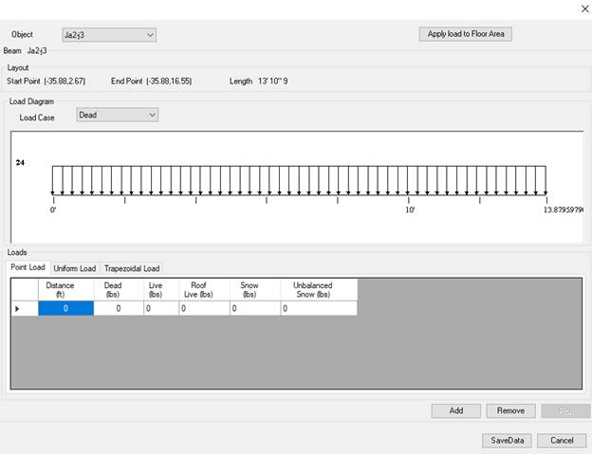This screenshot has height=454, width=592.
Task: Select the Unbalanced Snow (lbs) cell
Action: pyautogui.click(x=319, y=308)
